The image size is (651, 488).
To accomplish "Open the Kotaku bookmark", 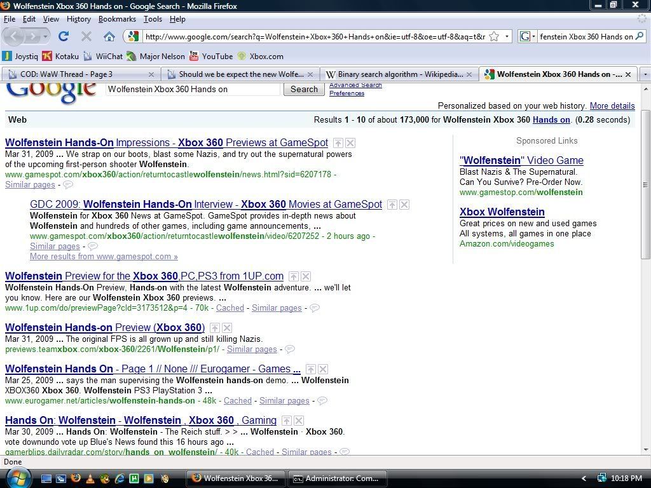I will coord(60,56).
